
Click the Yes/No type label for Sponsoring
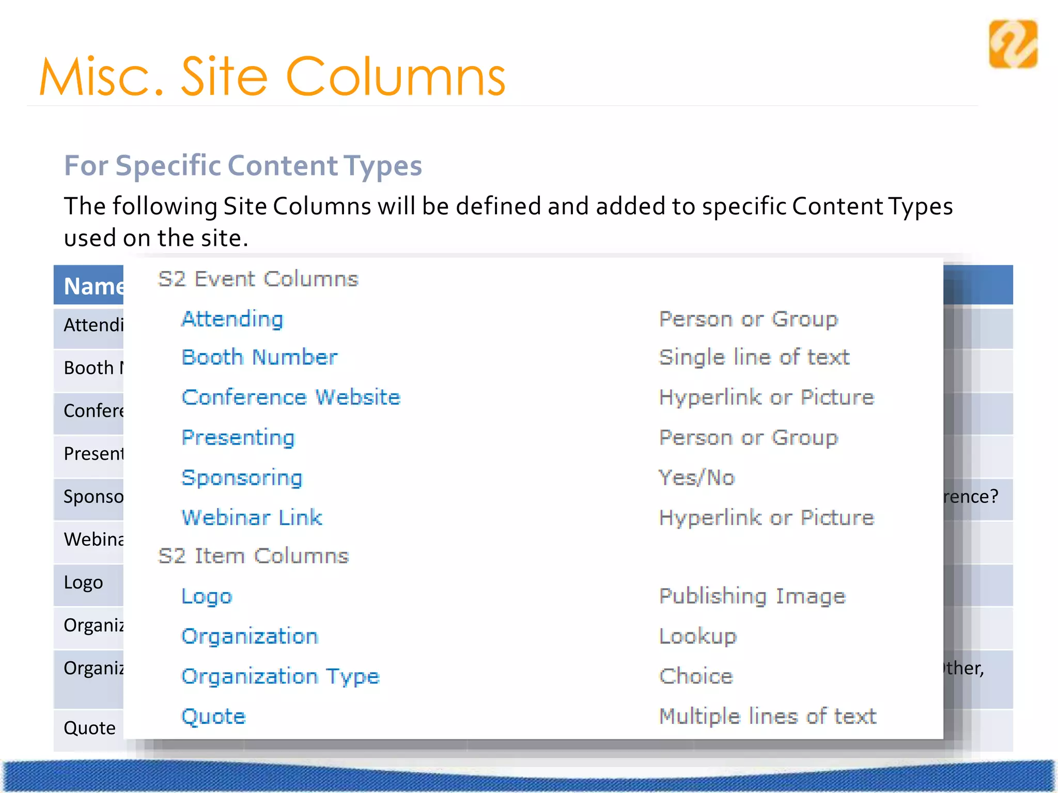(696, 478)
